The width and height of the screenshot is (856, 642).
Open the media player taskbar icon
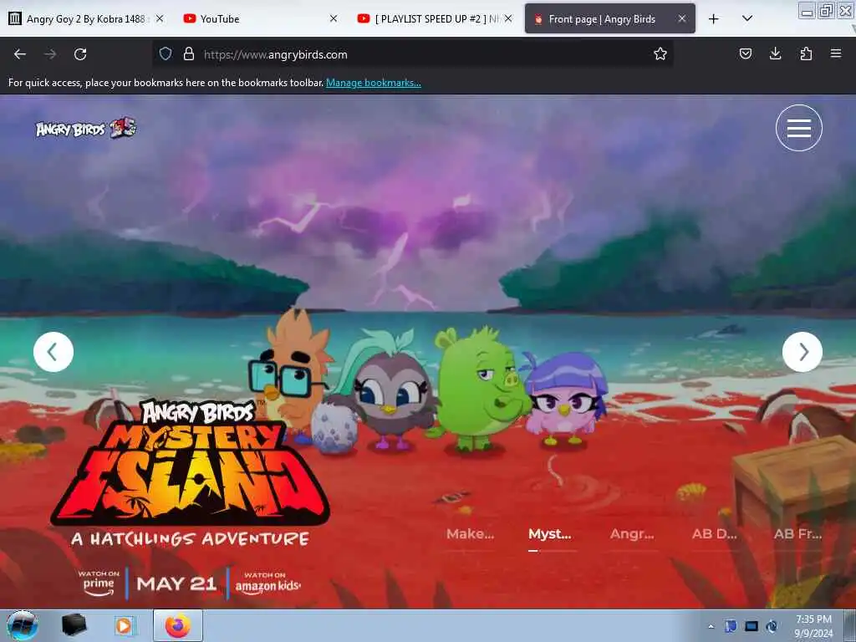click(124, 625)
